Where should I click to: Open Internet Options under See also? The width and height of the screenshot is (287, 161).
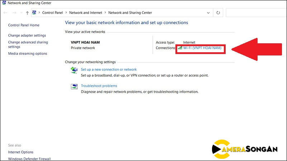(x=20, y=152)
